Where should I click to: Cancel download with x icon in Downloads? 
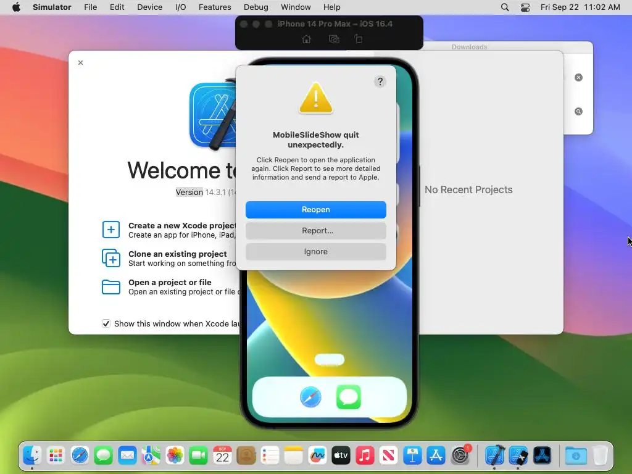coord(578,77)
